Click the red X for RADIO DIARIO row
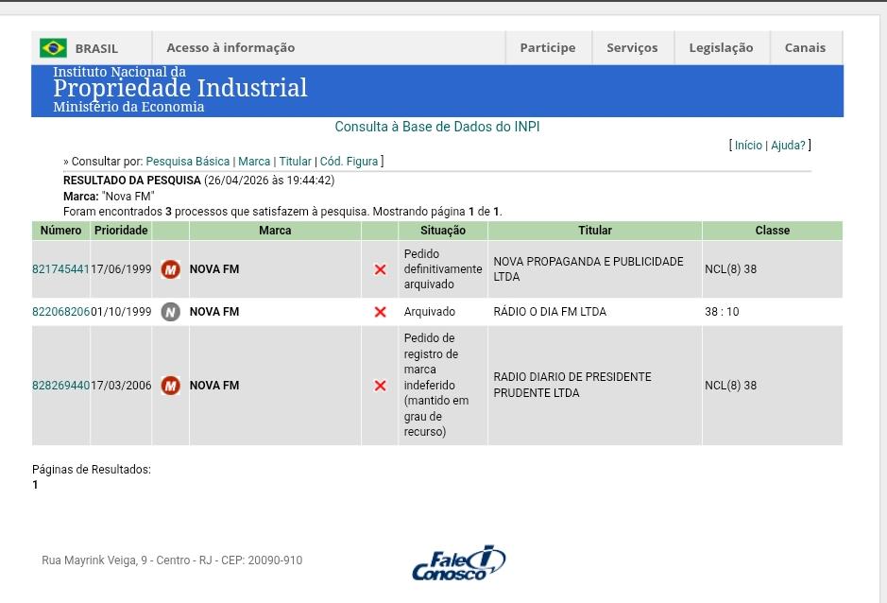Image resolution: width=887 pixels, height=603 pixels. (380, 386)
